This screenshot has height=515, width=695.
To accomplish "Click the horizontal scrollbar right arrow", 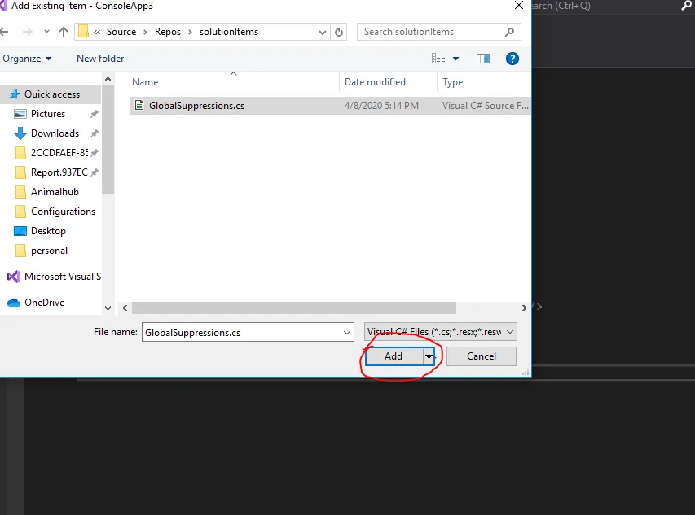I will [x=525, y=308].
